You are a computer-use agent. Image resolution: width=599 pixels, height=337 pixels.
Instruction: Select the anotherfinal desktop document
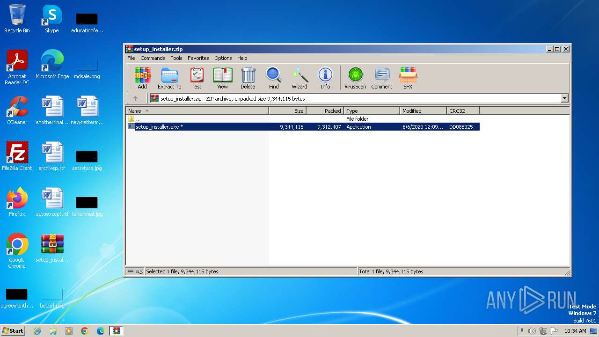click(x=52, y=110)
